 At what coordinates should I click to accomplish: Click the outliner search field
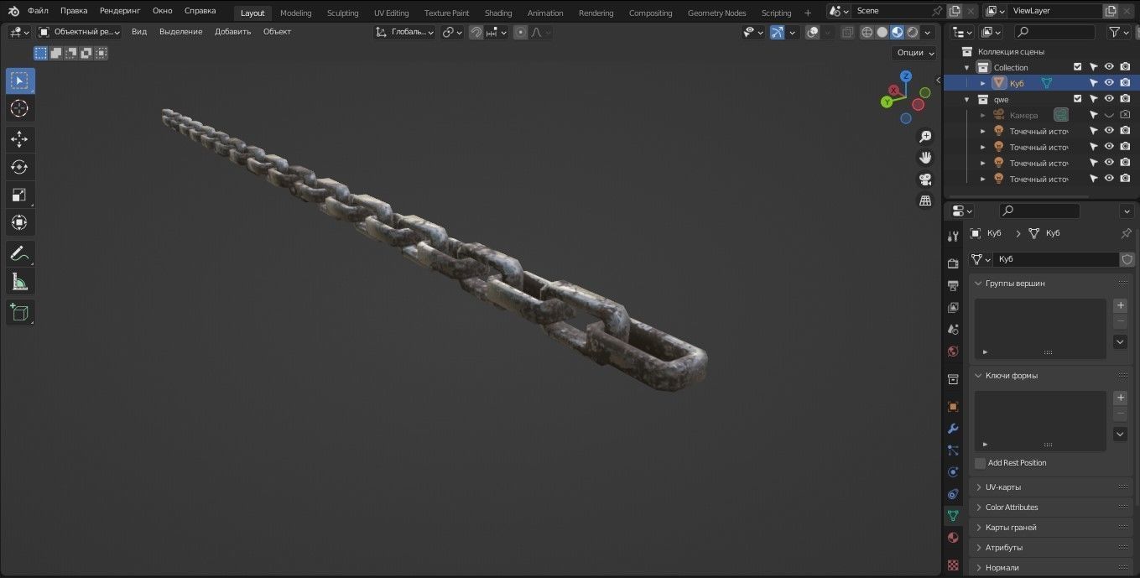point(1054,32)
